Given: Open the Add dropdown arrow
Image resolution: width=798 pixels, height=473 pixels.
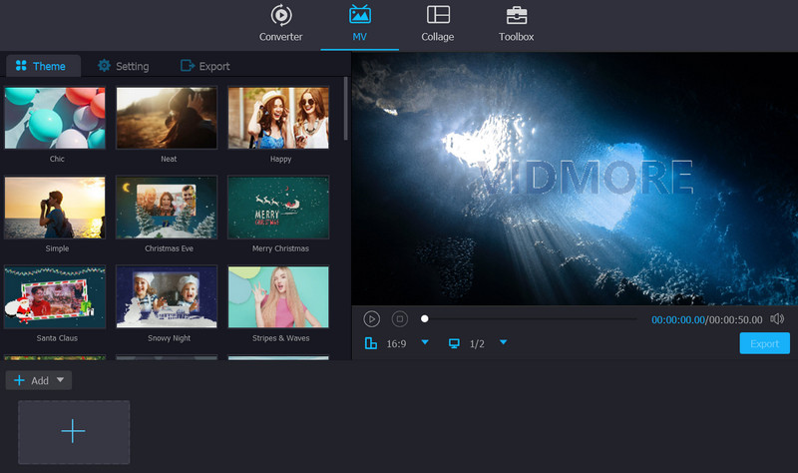Looking at the screenshot, I should pyautogui.click(x=60, y=380).
